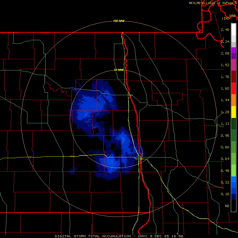This screenshot has height=238, width=238.
Task: Click the [IN] units label
Action: click(226, 18)
